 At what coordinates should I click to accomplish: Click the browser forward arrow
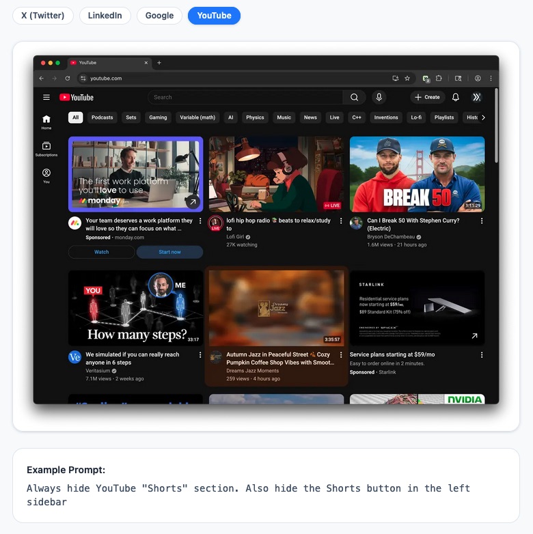[x=54, y=79]
